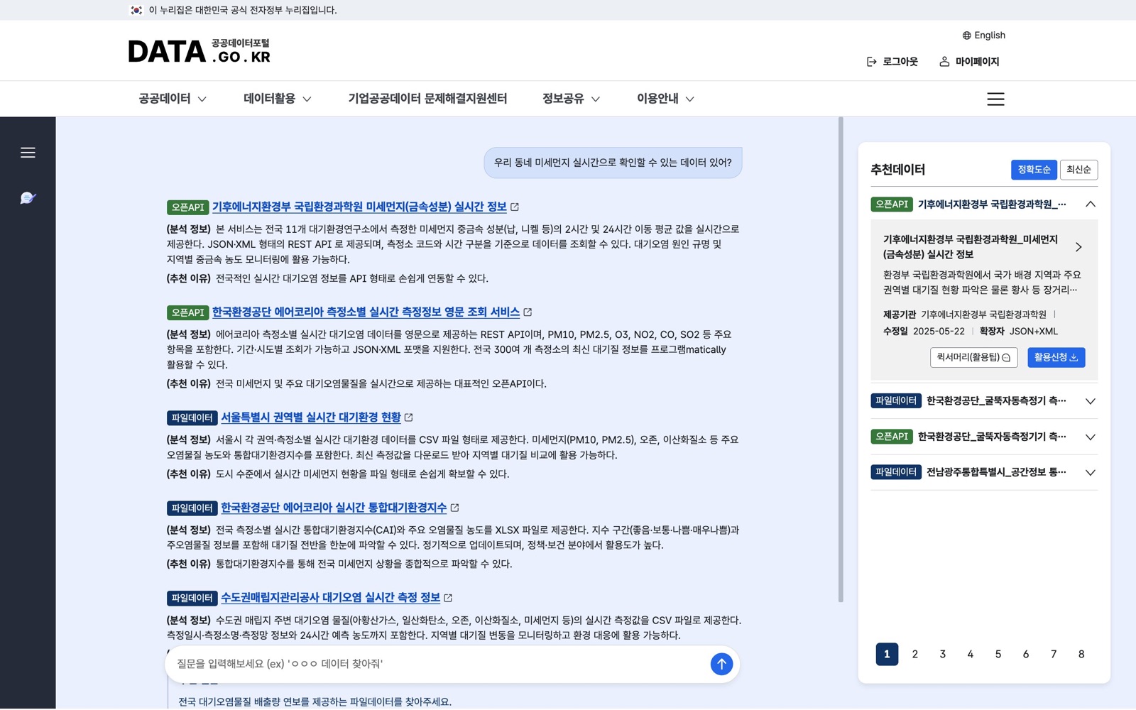Expand 한국환경공단_굴뚝자동측정기기 오픈API item
This screenshot has height=710, width=1136.
pyautogui.click(x=1091, y=437)
